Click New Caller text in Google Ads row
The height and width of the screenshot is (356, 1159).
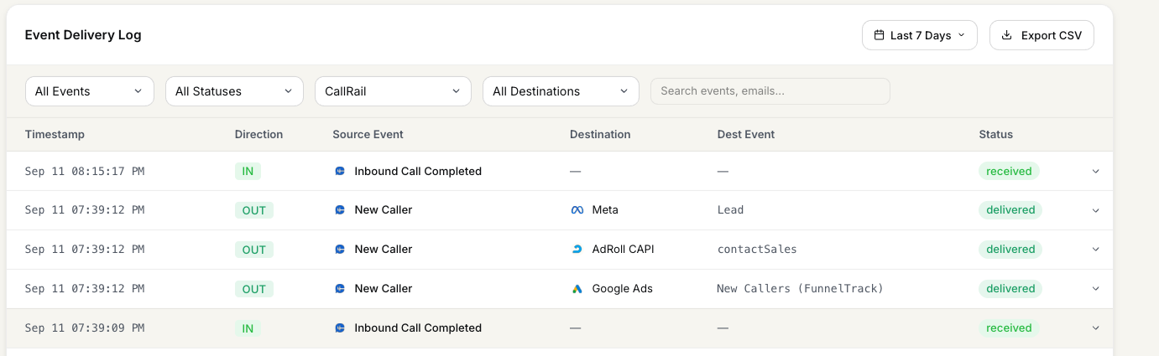[384, 289]
